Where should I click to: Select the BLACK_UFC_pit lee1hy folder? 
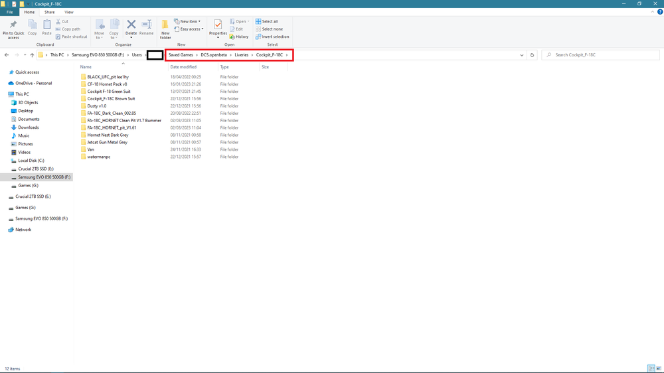click(x=108, y=77)
